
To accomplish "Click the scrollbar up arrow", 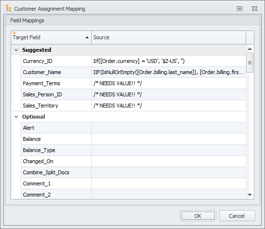I will point(250,49).
